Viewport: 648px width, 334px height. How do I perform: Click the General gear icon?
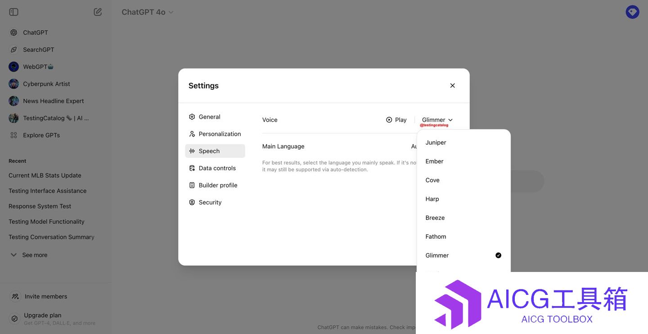pos(192,117)
